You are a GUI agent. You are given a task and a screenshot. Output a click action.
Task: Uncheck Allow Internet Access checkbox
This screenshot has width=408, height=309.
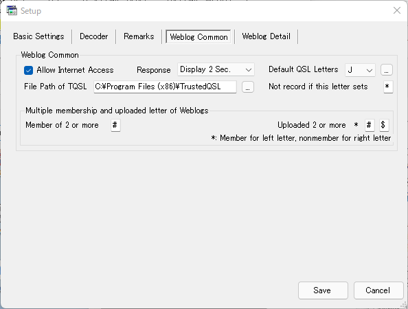28,70
